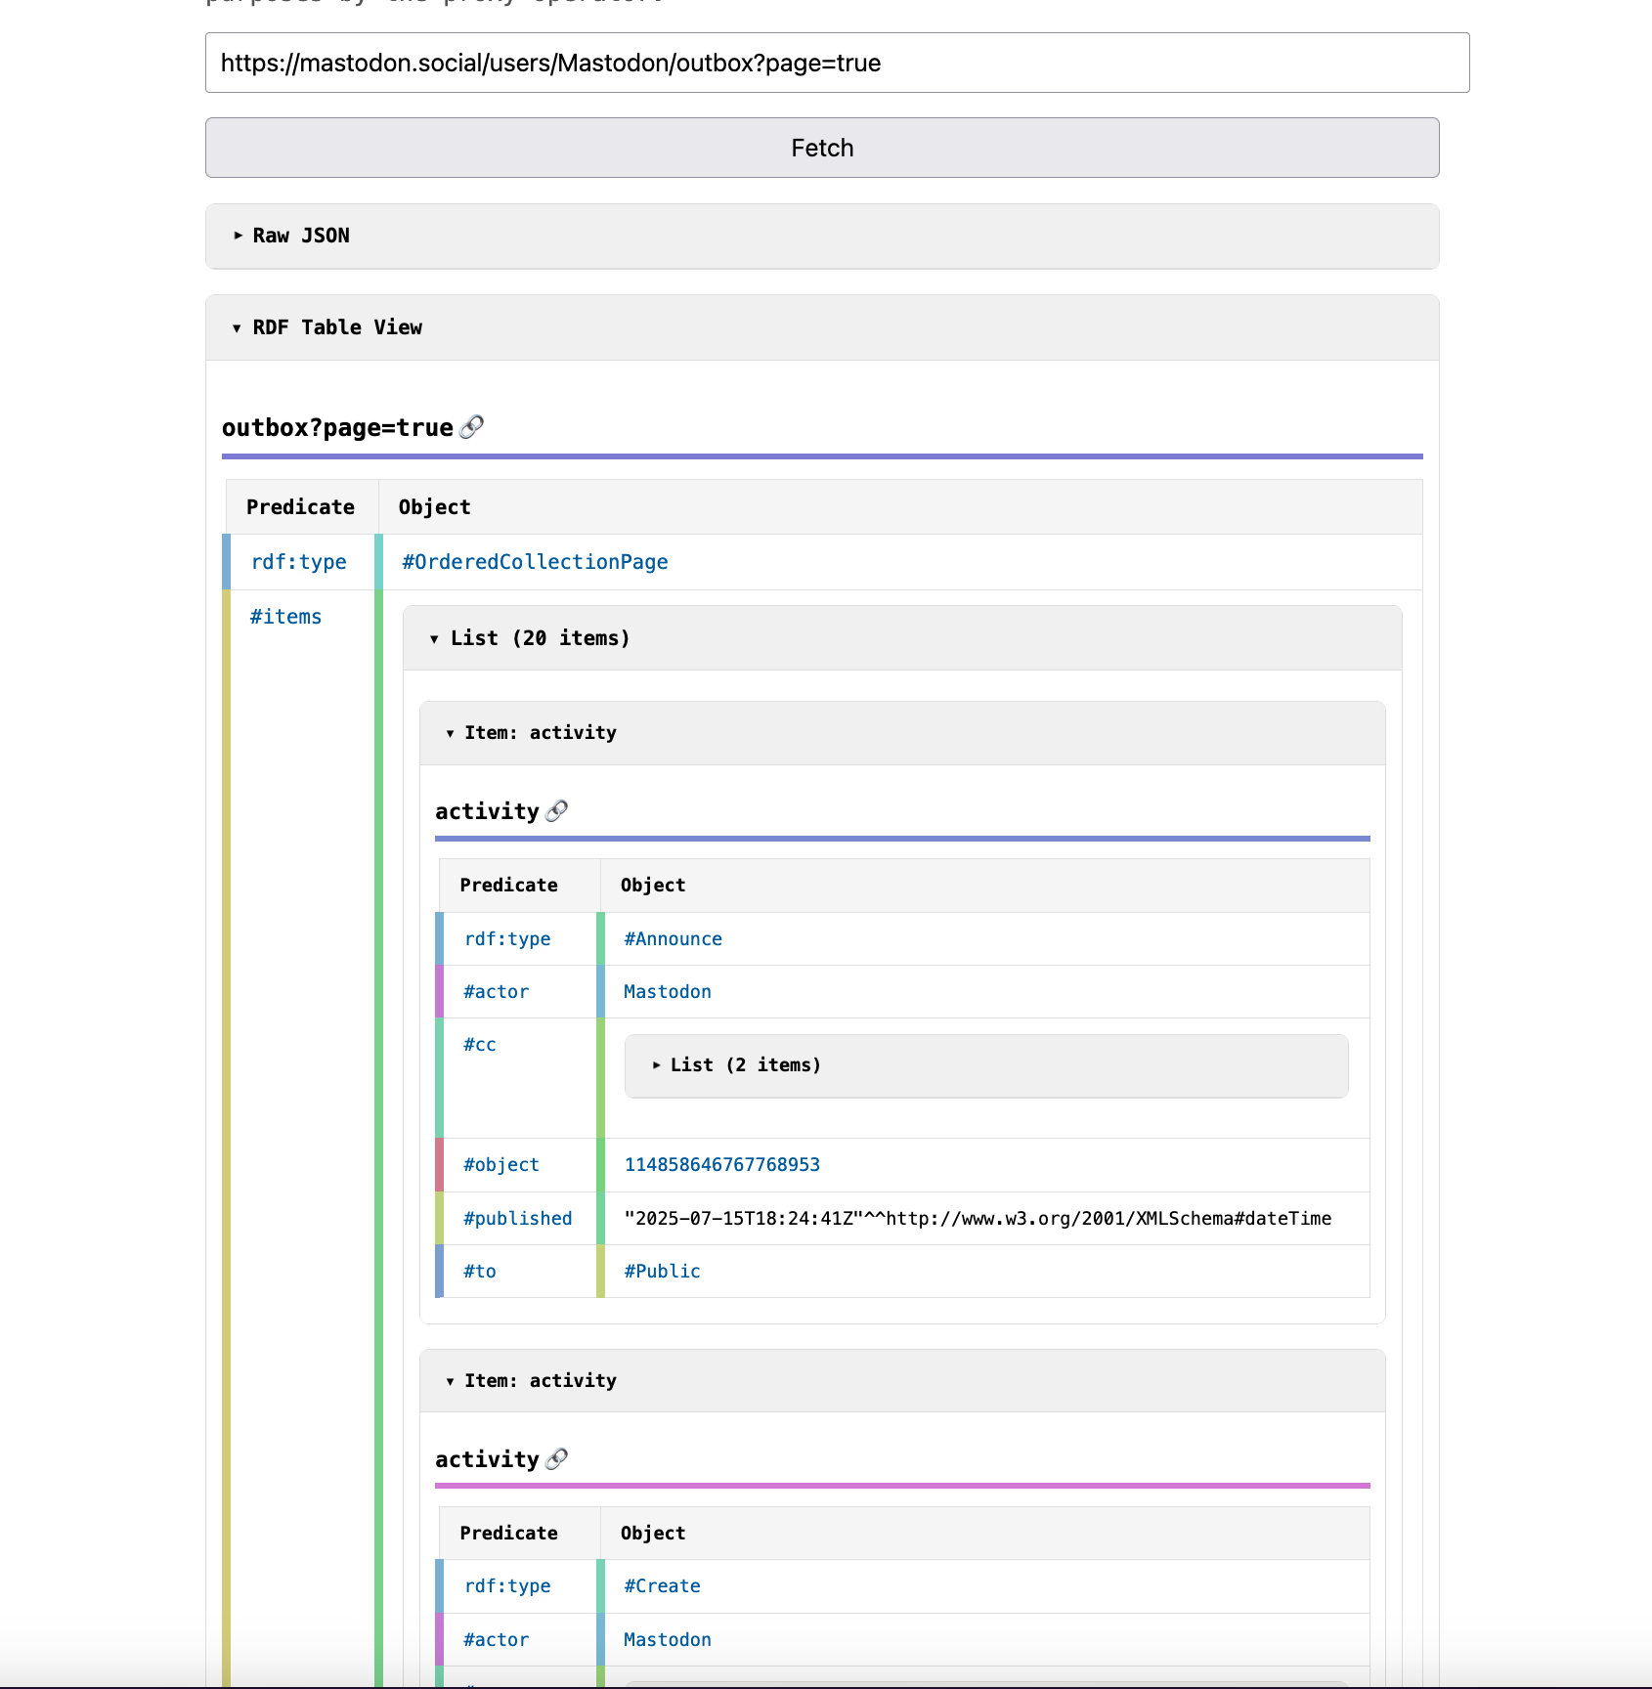Collapse the first Item: activity section
This screenshot has width=1652, height=1689.
(902, 733)
